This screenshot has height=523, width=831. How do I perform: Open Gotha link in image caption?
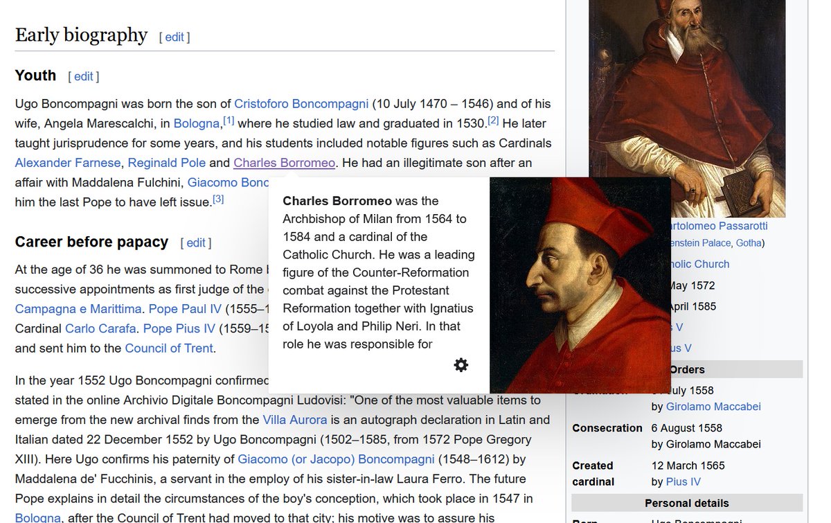click(x=749, y=243)
